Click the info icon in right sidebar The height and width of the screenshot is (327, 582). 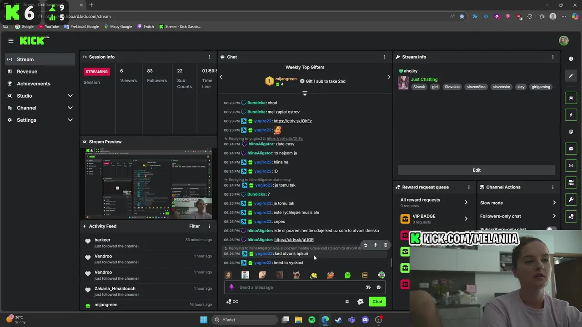click(x=571, y=59)
